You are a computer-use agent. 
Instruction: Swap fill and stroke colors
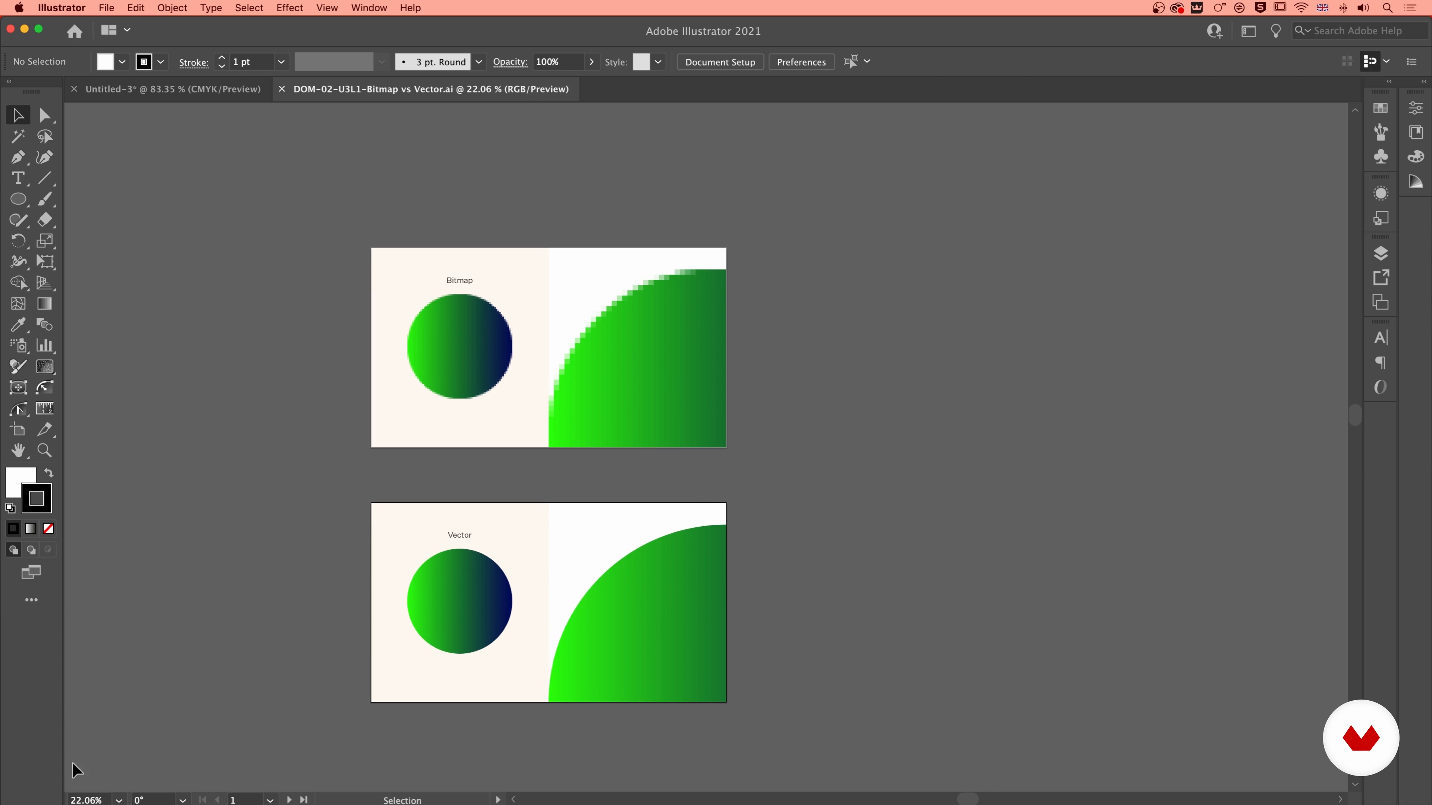pos(49,473)
